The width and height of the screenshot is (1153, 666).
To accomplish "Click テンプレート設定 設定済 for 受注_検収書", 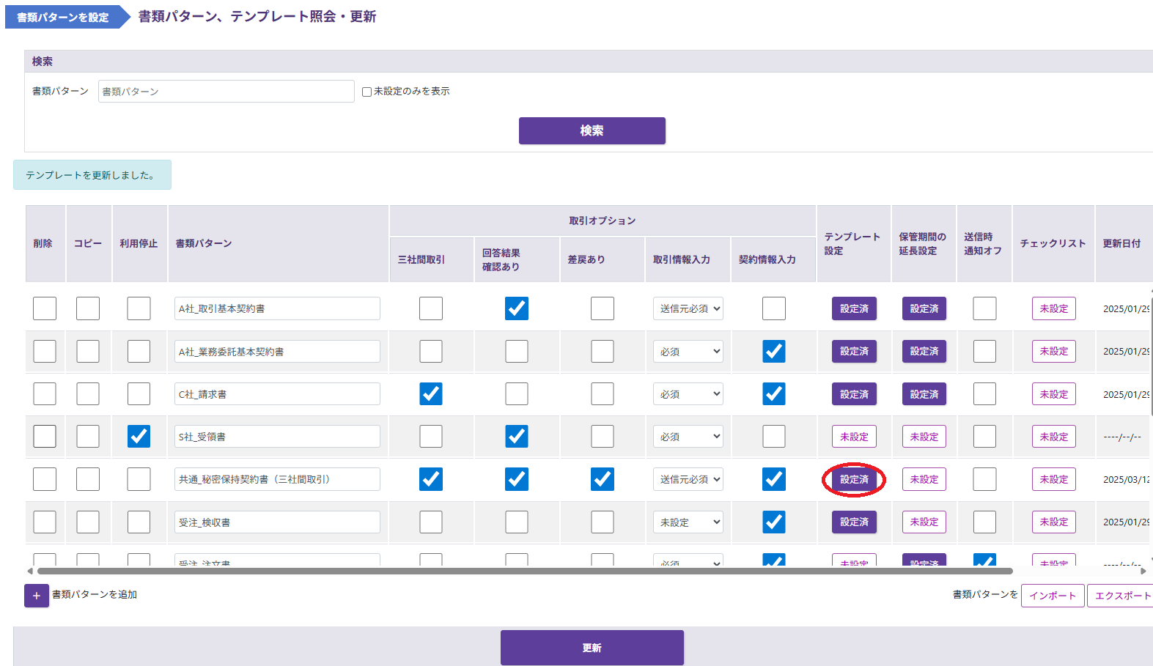I will pos(854,522).
